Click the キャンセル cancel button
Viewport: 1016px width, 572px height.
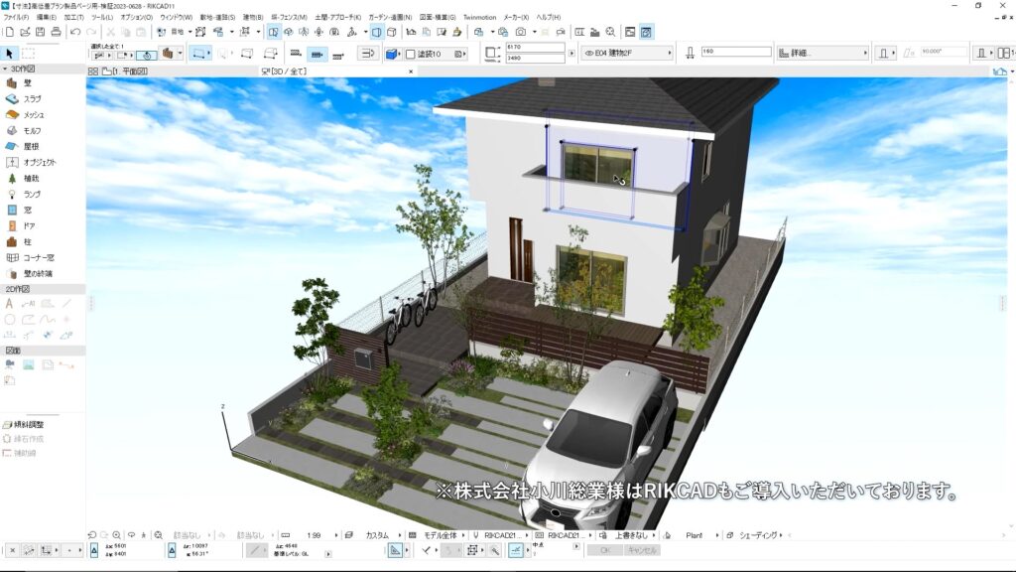point(642,550)
